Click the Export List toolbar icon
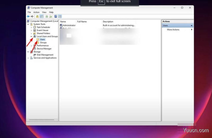212x138 pixels. click(51, 16)
